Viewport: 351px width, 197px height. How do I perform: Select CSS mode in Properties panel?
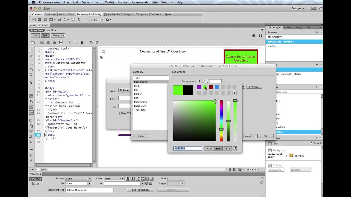[36, 184]
